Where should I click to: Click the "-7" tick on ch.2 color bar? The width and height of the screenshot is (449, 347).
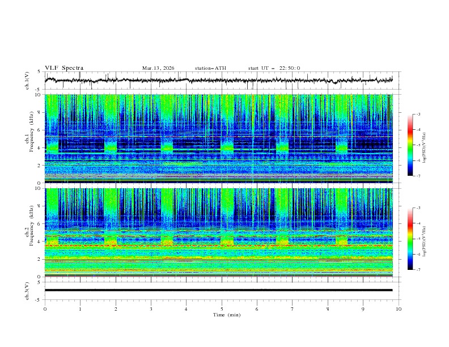(x=418, y=270)
